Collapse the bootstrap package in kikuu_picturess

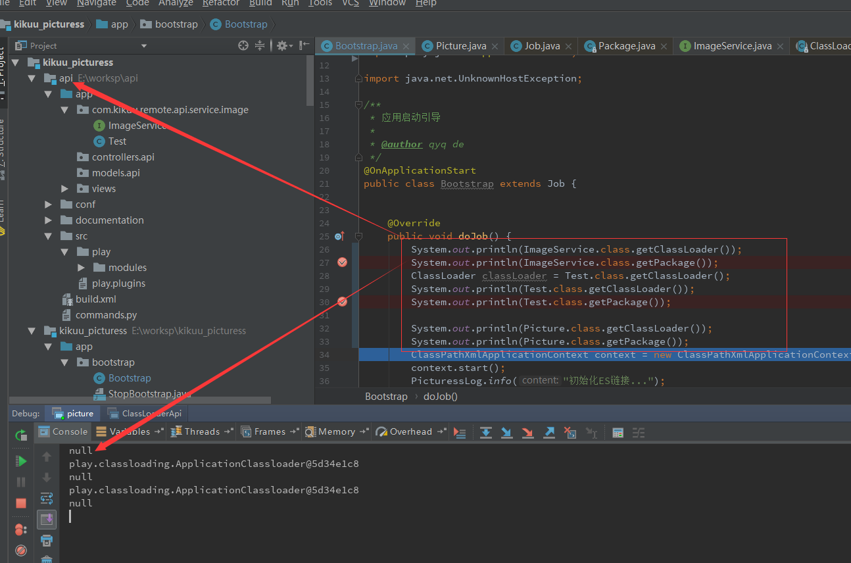point(64,362)
